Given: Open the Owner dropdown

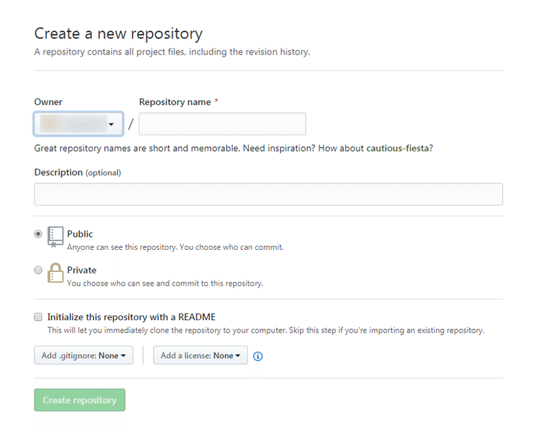Looking at the screenshot, I should point(79,124).
